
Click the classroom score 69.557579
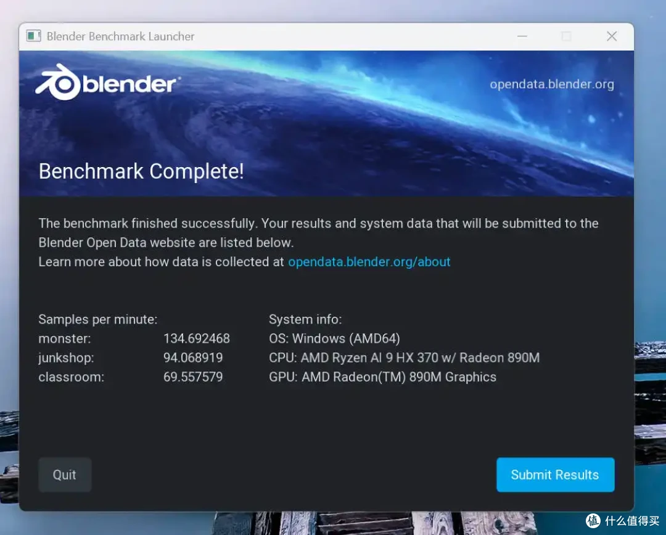click(193, 377)
